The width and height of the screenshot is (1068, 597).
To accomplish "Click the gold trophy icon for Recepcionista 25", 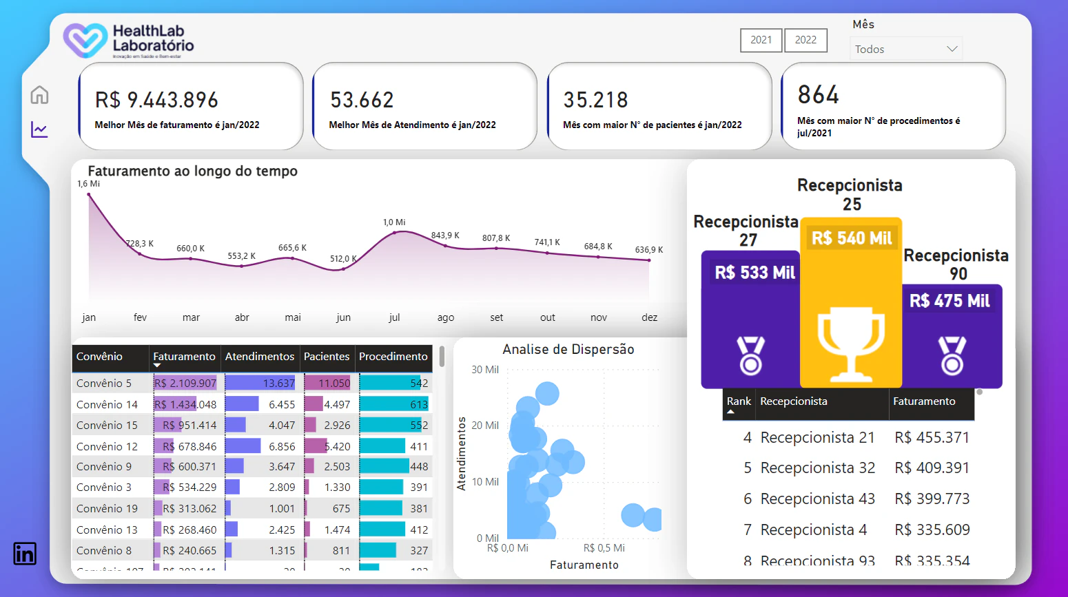I will pyautogui.click(x=851, y=344).
